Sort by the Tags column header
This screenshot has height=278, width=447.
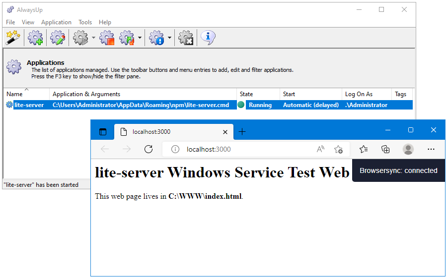(x=402, y=94)
